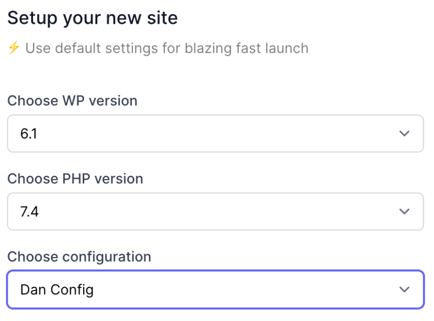Select the 7.4 value in PHP version box

point(29,212)
